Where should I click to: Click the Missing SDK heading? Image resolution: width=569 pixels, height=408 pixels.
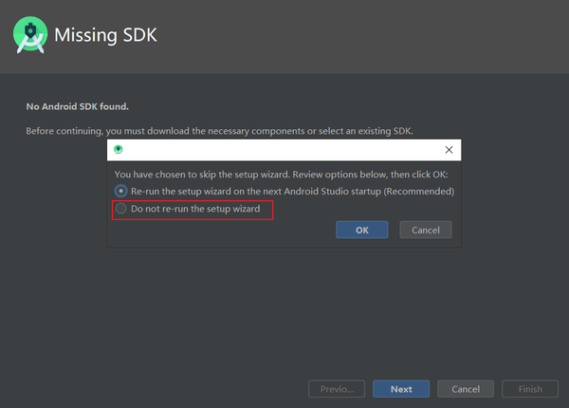coord(105,36)
